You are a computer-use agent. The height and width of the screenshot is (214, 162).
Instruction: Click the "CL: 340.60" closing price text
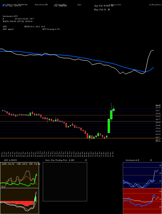(60, 6)
